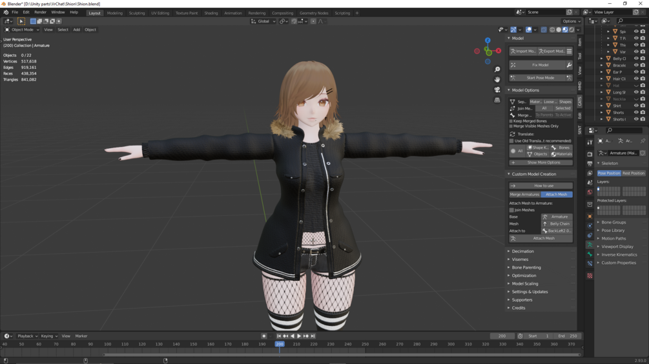
Task: Click the zoom magnifier viewport gizmo
Action: (497, 70)
